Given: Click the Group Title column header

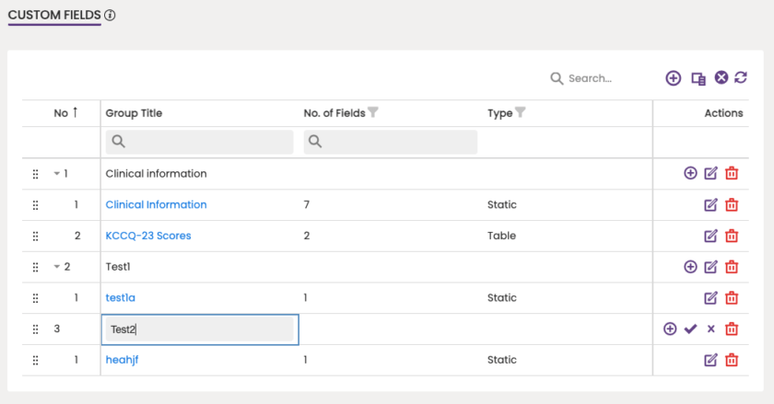Looking at the screenshot, I should point(134,113).
